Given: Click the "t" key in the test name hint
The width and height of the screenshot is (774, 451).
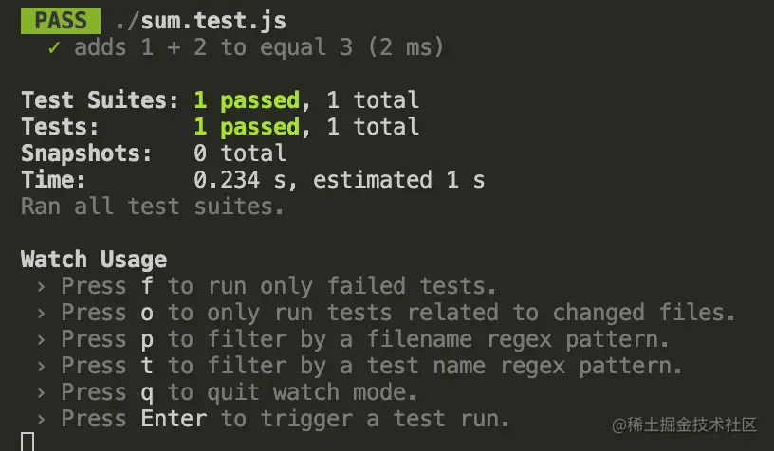Looking at the screenshot, I should tap(146, 366).
